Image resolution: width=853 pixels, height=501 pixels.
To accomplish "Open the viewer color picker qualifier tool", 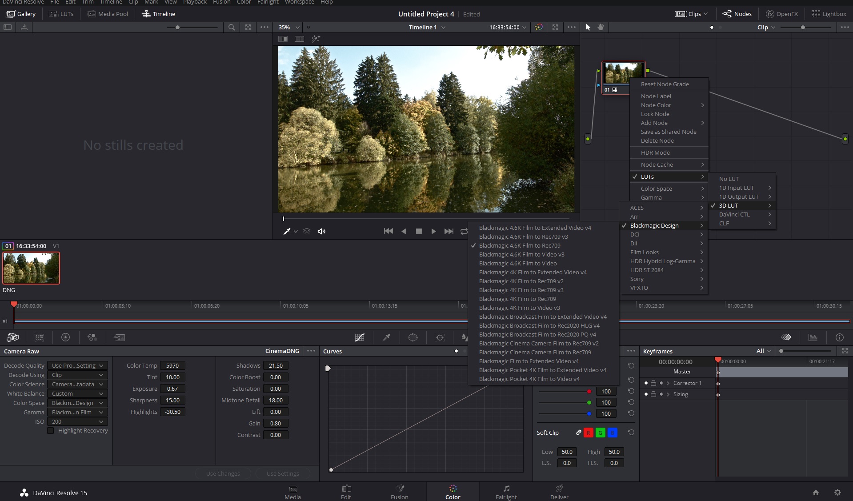I will click(287, 231).
